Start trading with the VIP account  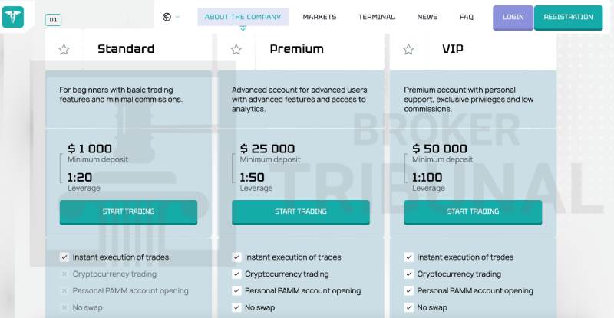473,212
